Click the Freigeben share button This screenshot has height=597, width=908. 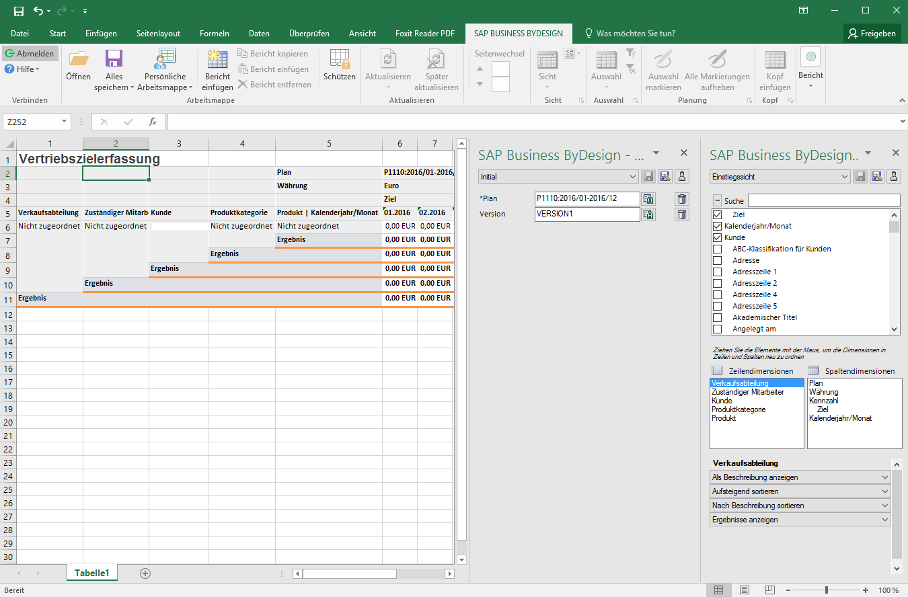click(x=872, y=34)
